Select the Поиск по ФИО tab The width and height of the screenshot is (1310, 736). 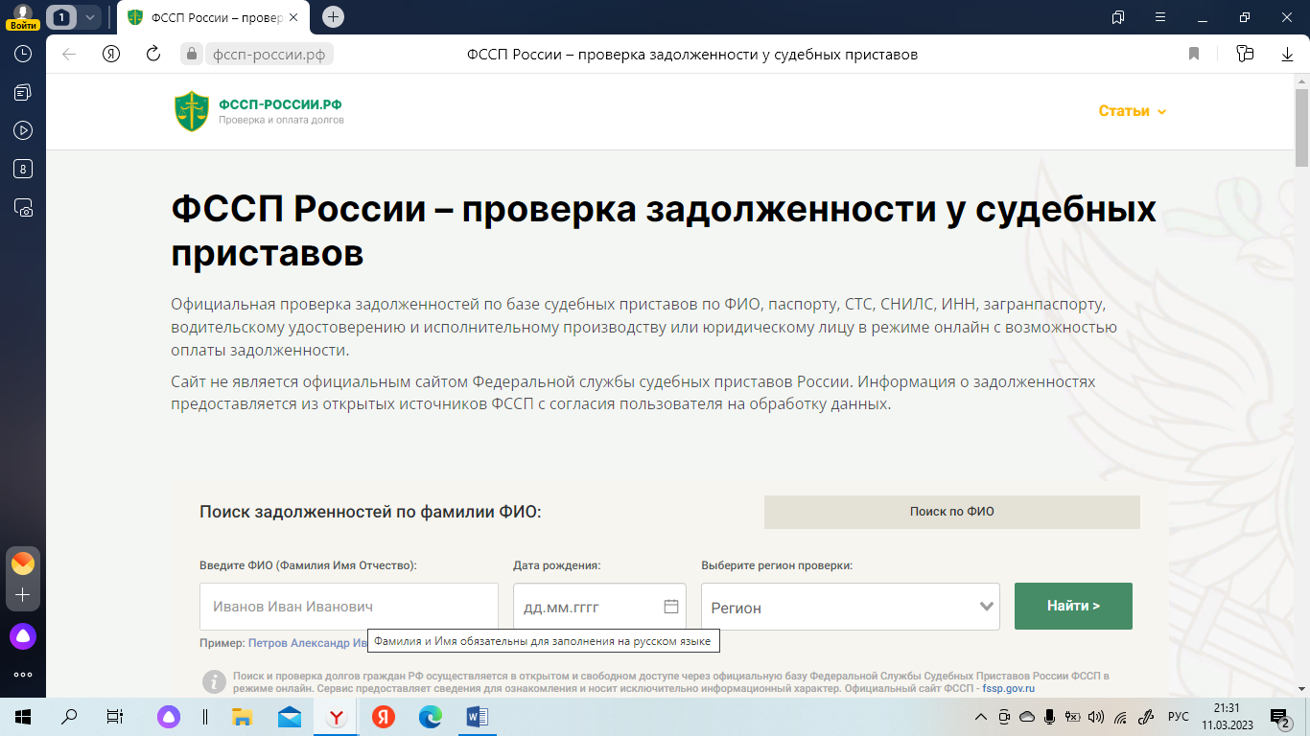click(951, 512)
